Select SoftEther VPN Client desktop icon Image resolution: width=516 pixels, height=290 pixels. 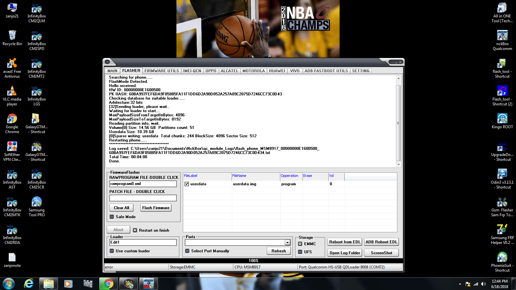pos(12,151)
